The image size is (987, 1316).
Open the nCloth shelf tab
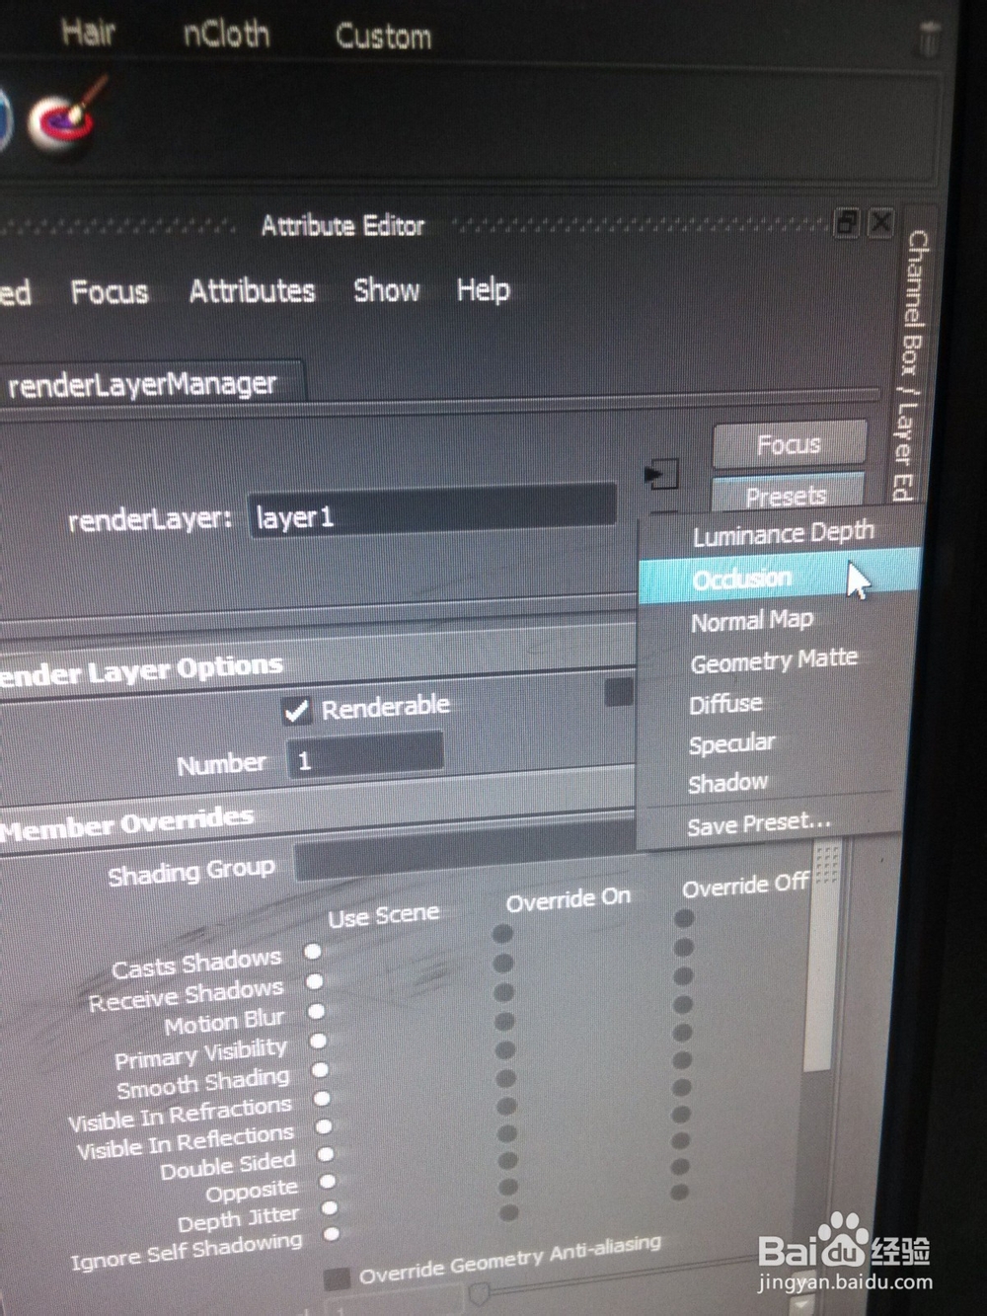[x=226, y=35]
